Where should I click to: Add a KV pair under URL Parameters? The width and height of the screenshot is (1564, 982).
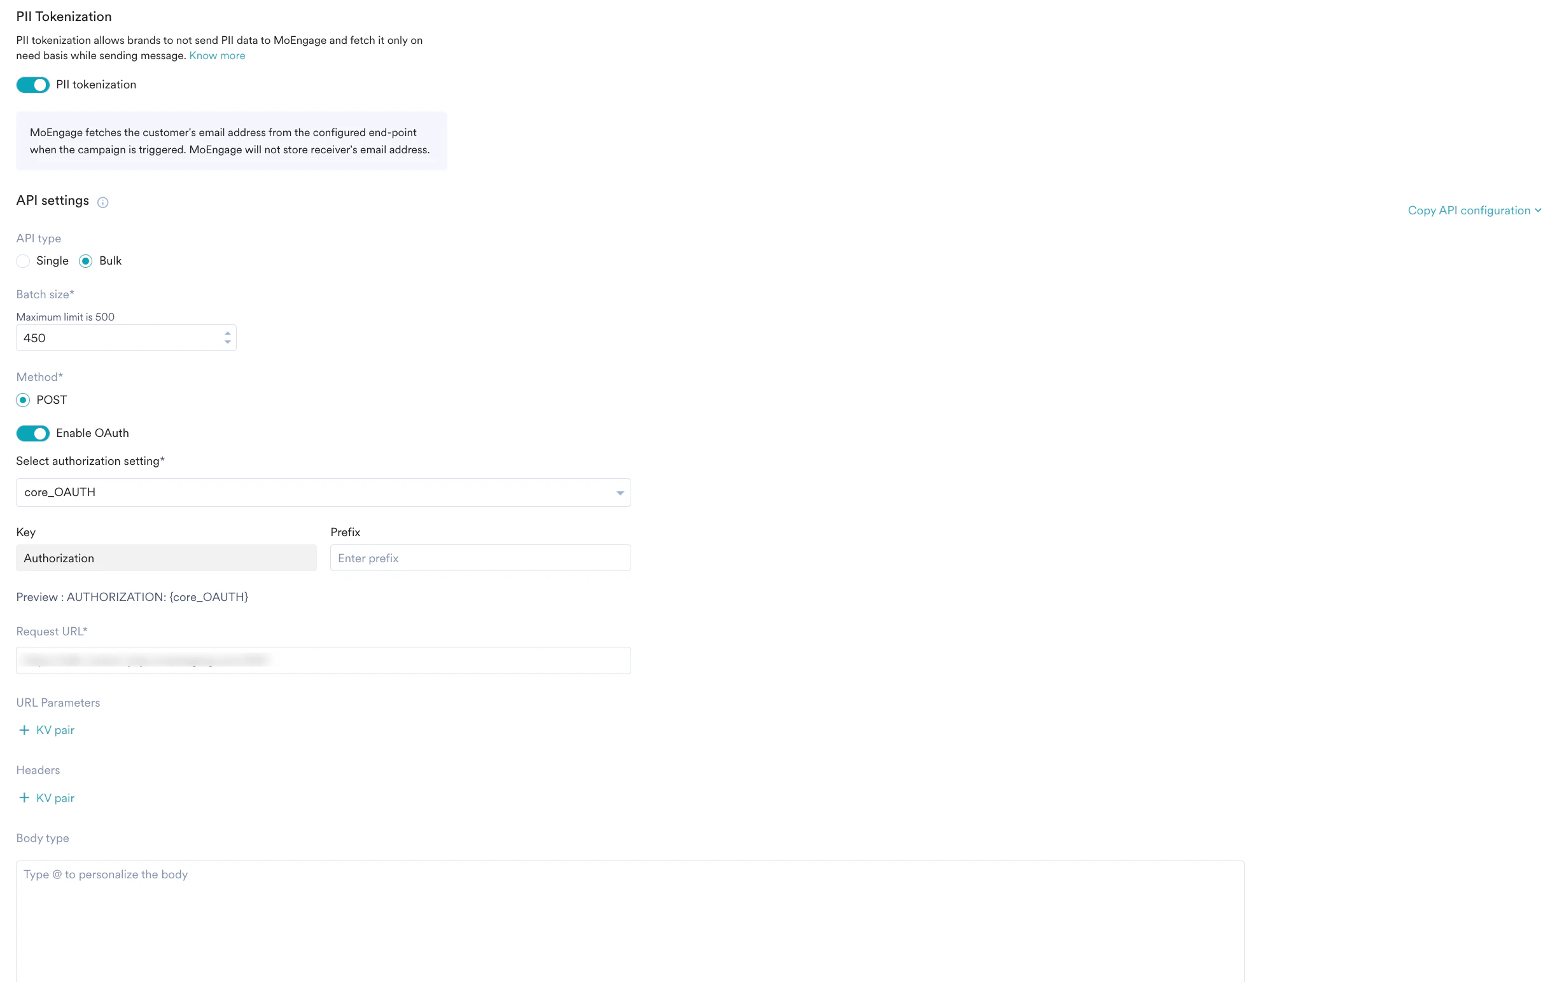pos(55,730)
